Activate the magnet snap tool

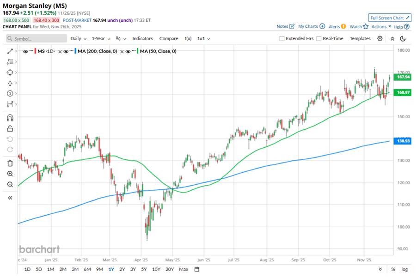click(x=10, y=118)
